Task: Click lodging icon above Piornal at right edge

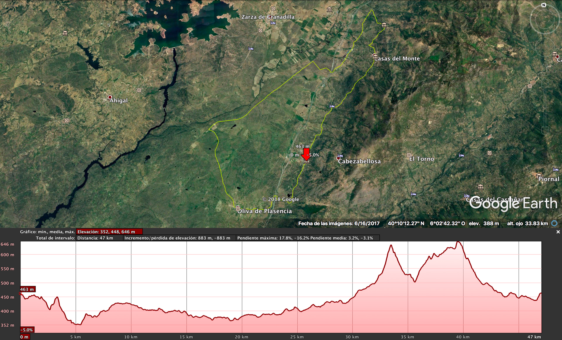Action: point(556,169)
